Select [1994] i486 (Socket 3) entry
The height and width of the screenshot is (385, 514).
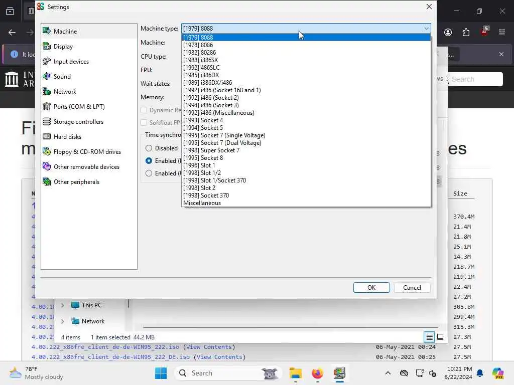coord(306,105)
